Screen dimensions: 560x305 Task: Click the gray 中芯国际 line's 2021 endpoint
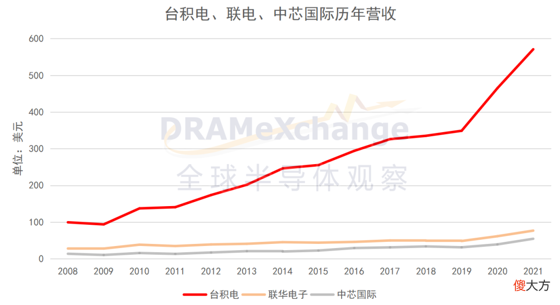coord(533,239)
